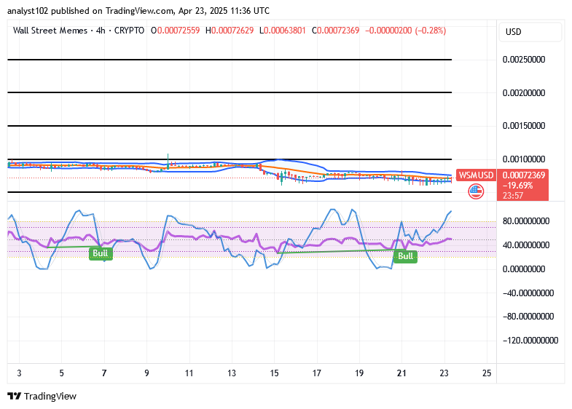Click the 80.00000000 oscillator axis label
The width and height of the screenshot is (572, 409).
(525, 221)
